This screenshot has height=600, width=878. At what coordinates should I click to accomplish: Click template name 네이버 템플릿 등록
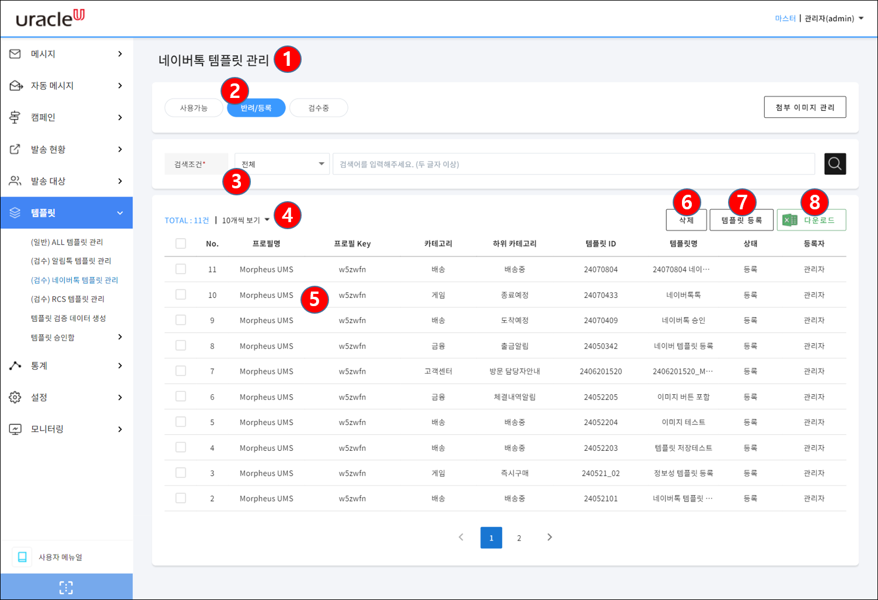pyautogui.click(x=684, y=346)
